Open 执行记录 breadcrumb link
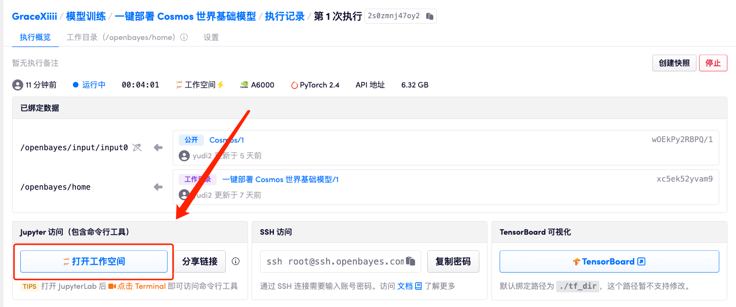Viewport: 736px width, 307px height. coord(285,16)
